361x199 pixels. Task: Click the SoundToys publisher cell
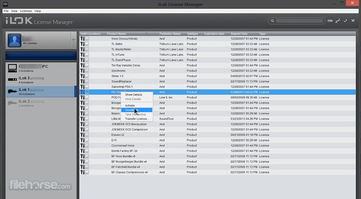(166, 119)
